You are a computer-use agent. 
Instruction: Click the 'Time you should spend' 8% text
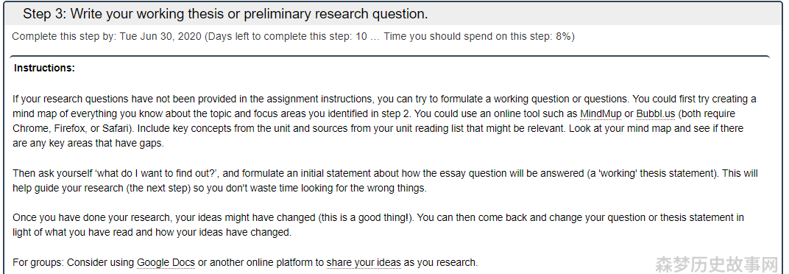(479, 37)
